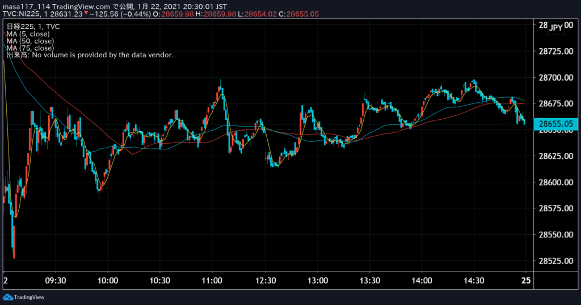Select the MA (50, close) indicator label
The height and width of the screenshot is (305, 581).
pyautogui.click(x=30, y=41)
